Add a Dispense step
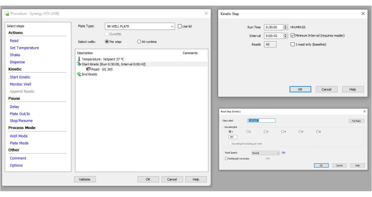The image size is (372, 197). (x=17, y=62)
